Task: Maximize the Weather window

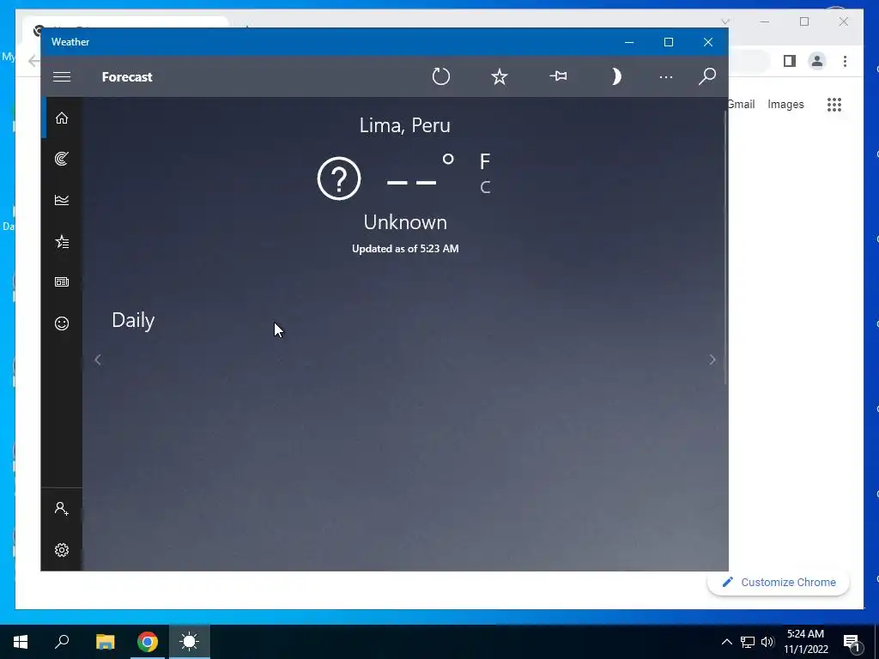Action: pos(668,42)
